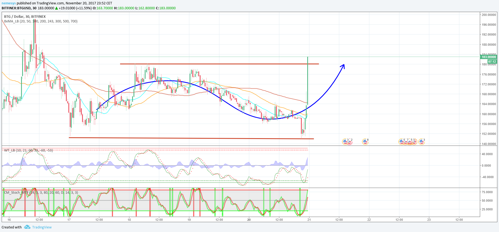Viewport: 499px width, 232px height.
Task: Click the 21 date label on time axis
Action: [309, 219]
